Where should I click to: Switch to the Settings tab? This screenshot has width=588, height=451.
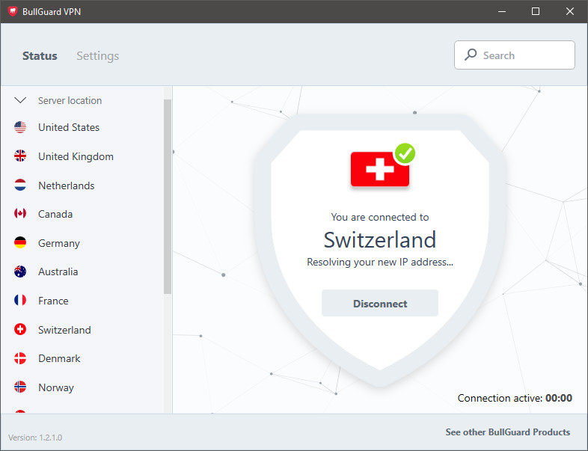coord(97,56)
